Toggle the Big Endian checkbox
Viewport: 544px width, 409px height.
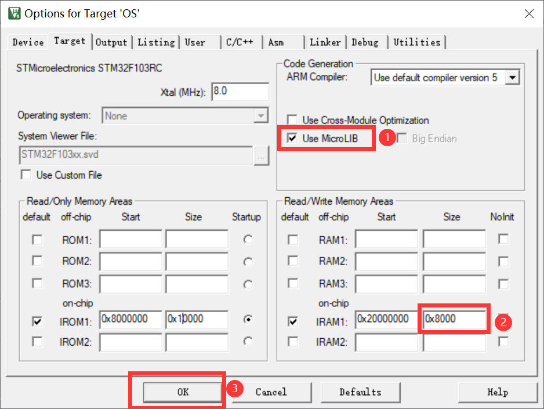pos(402,138)
